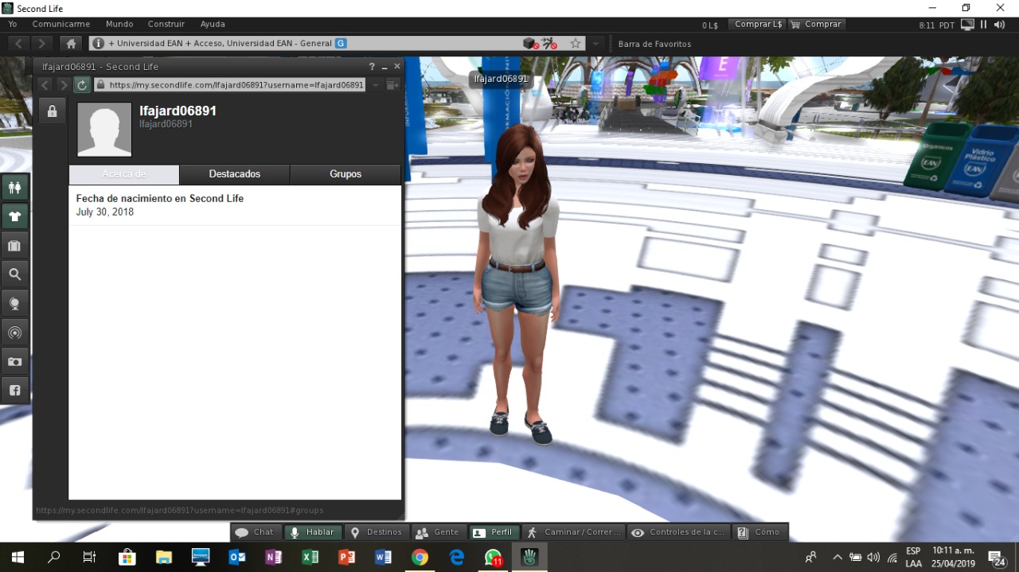Click the Comprar L$ button
Image resolution: width=1019 pixels, height=572 pixels.
(758, 25)
